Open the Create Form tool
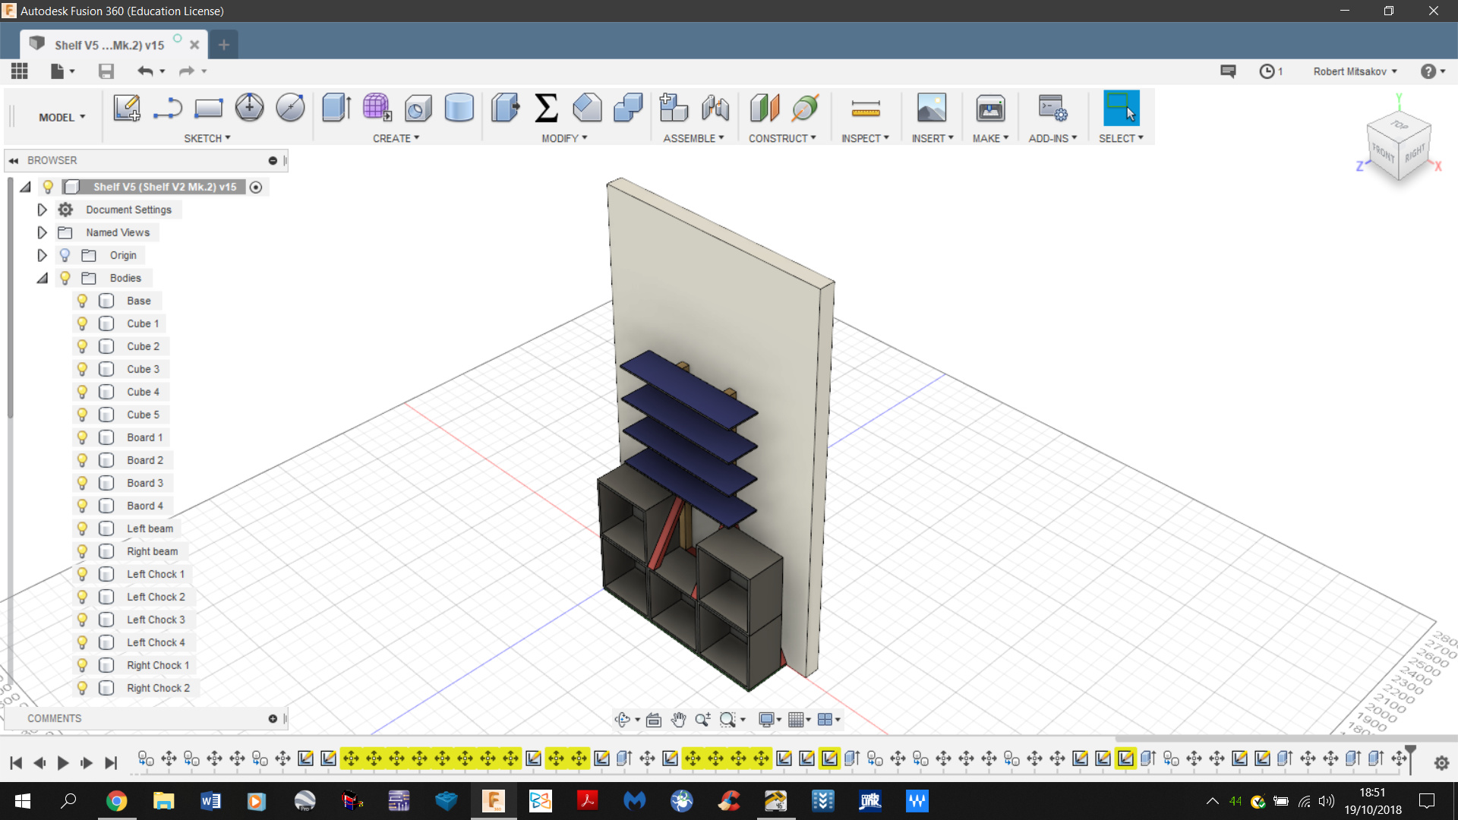 click(x=377, y=108)
